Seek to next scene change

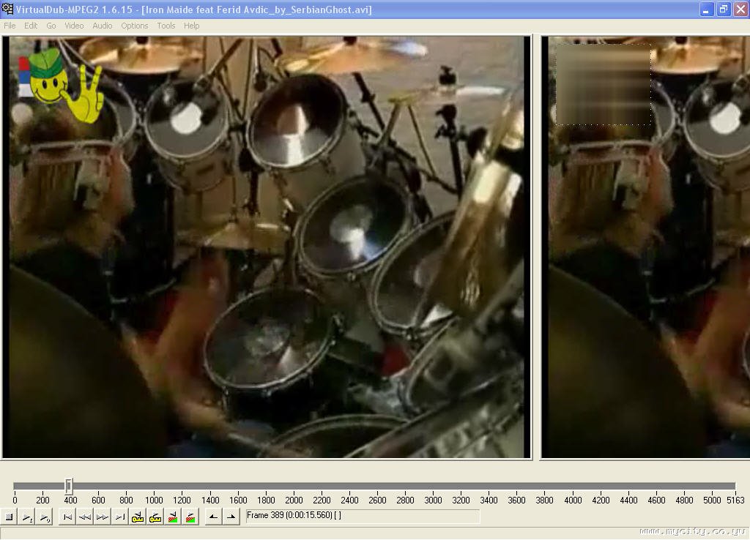190,517
